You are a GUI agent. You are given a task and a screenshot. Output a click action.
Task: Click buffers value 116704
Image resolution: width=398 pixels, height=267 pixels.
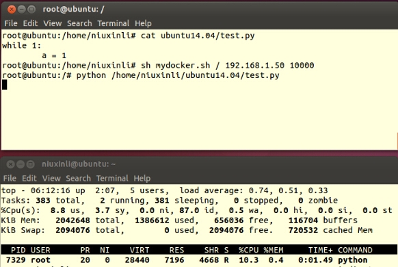[303, 220]
